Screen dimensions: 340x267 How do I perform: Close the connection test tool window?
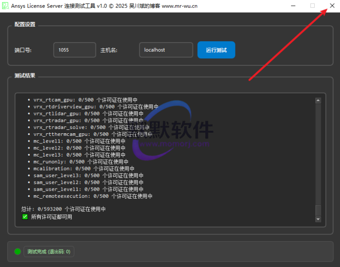(x=332, y=6)
